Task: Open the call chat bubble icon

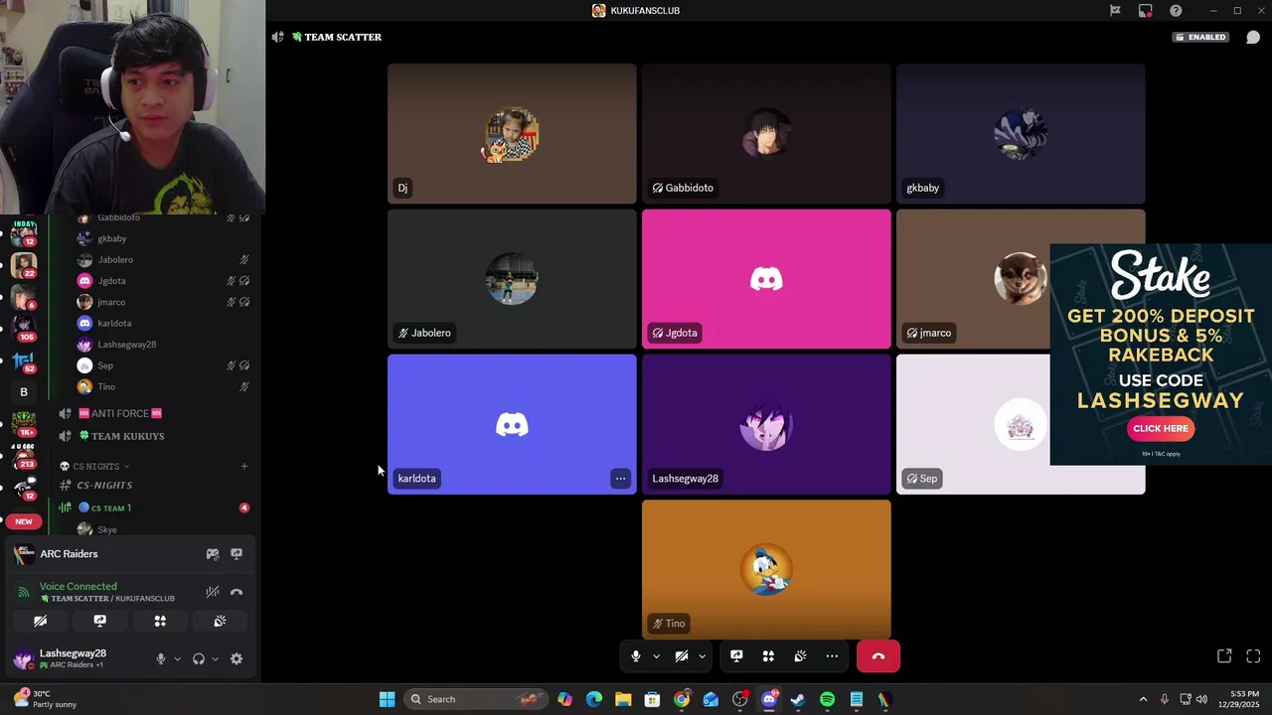Action: pos(1253,37)
